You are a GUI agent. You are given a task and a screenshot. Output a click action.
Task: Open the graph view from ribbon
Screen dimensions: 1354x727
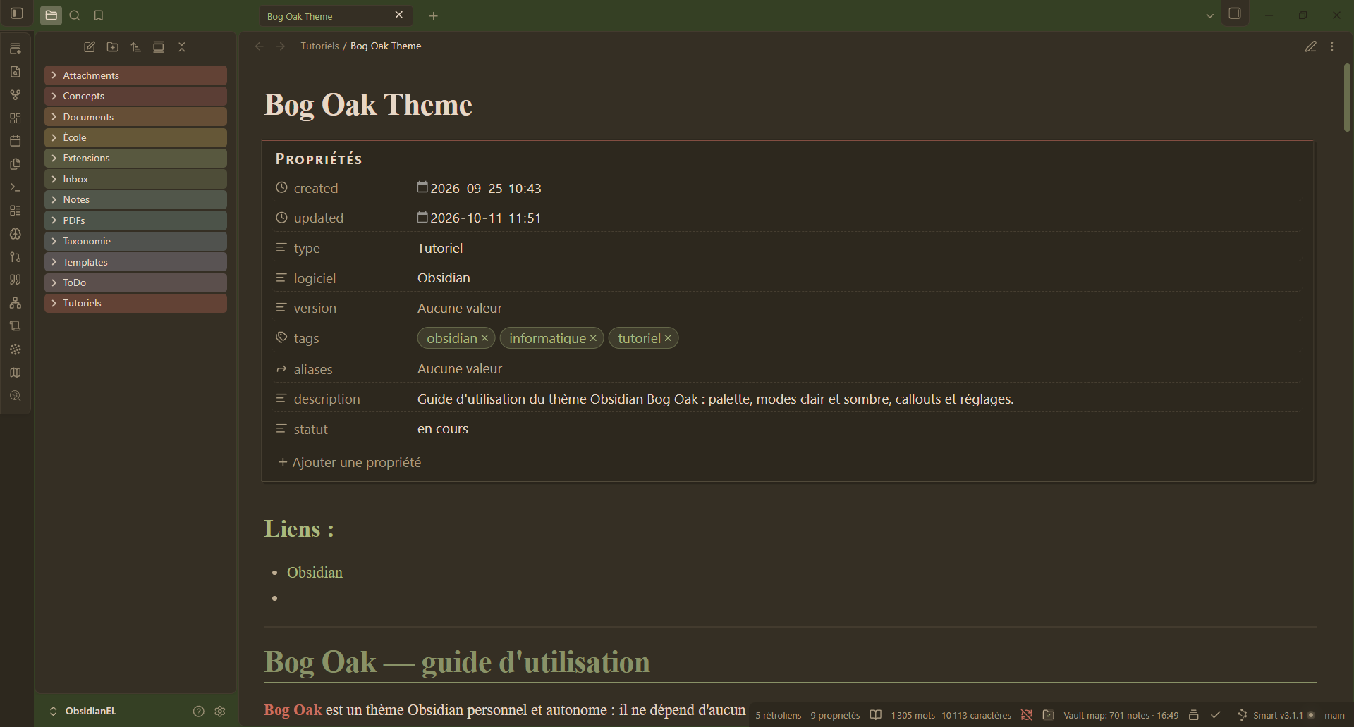point(16,95)
